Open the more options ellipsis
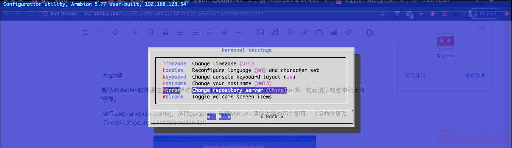The width and height of the screenshot is (512, 148). click(x=240, y=32)
